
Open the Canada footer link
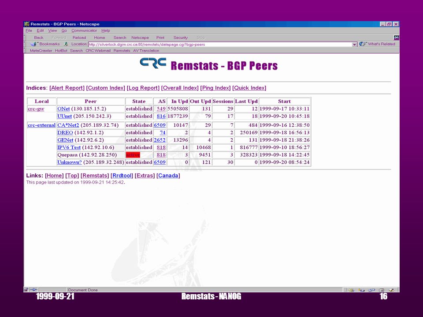[x=168, y=176]
